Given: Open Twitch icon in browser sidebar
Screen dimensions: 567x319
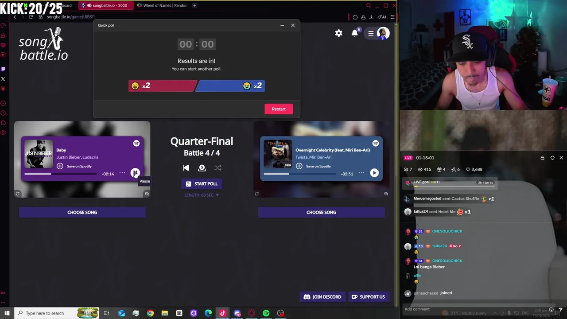Looking at the screenshot, I should (3, 69).
